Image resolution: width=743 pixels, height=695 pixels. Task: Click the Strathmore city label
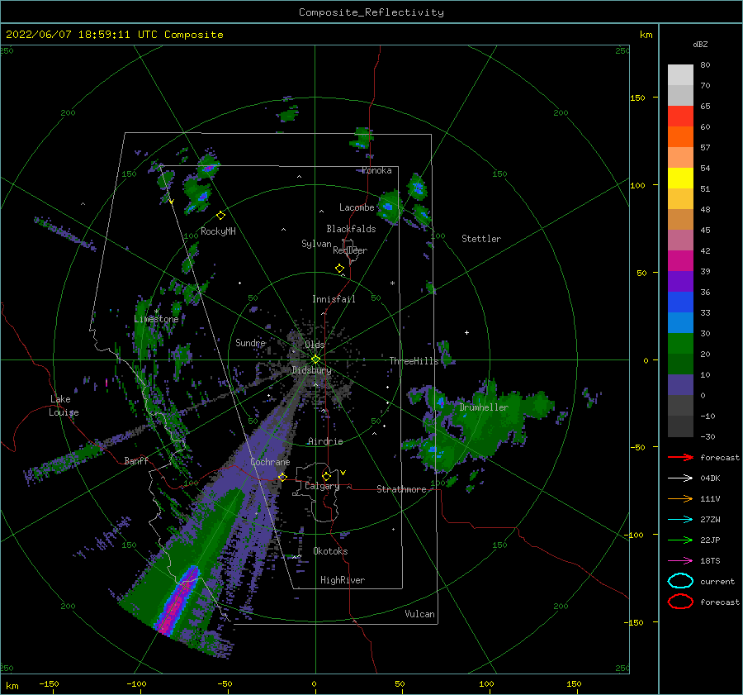pyautogui.click(x=401, y=489)
